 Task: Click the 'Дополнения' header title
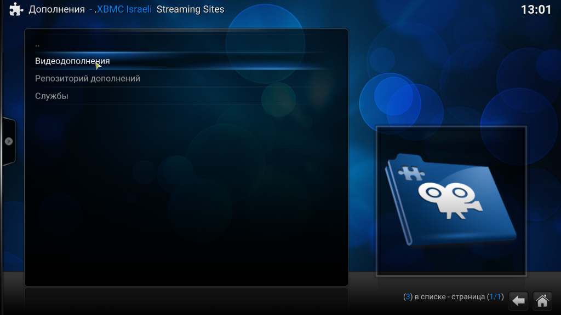56,10
